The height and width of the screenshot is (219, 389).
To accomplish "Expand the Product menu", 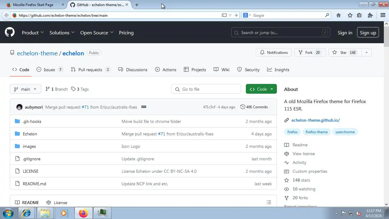I will (33, 33).
